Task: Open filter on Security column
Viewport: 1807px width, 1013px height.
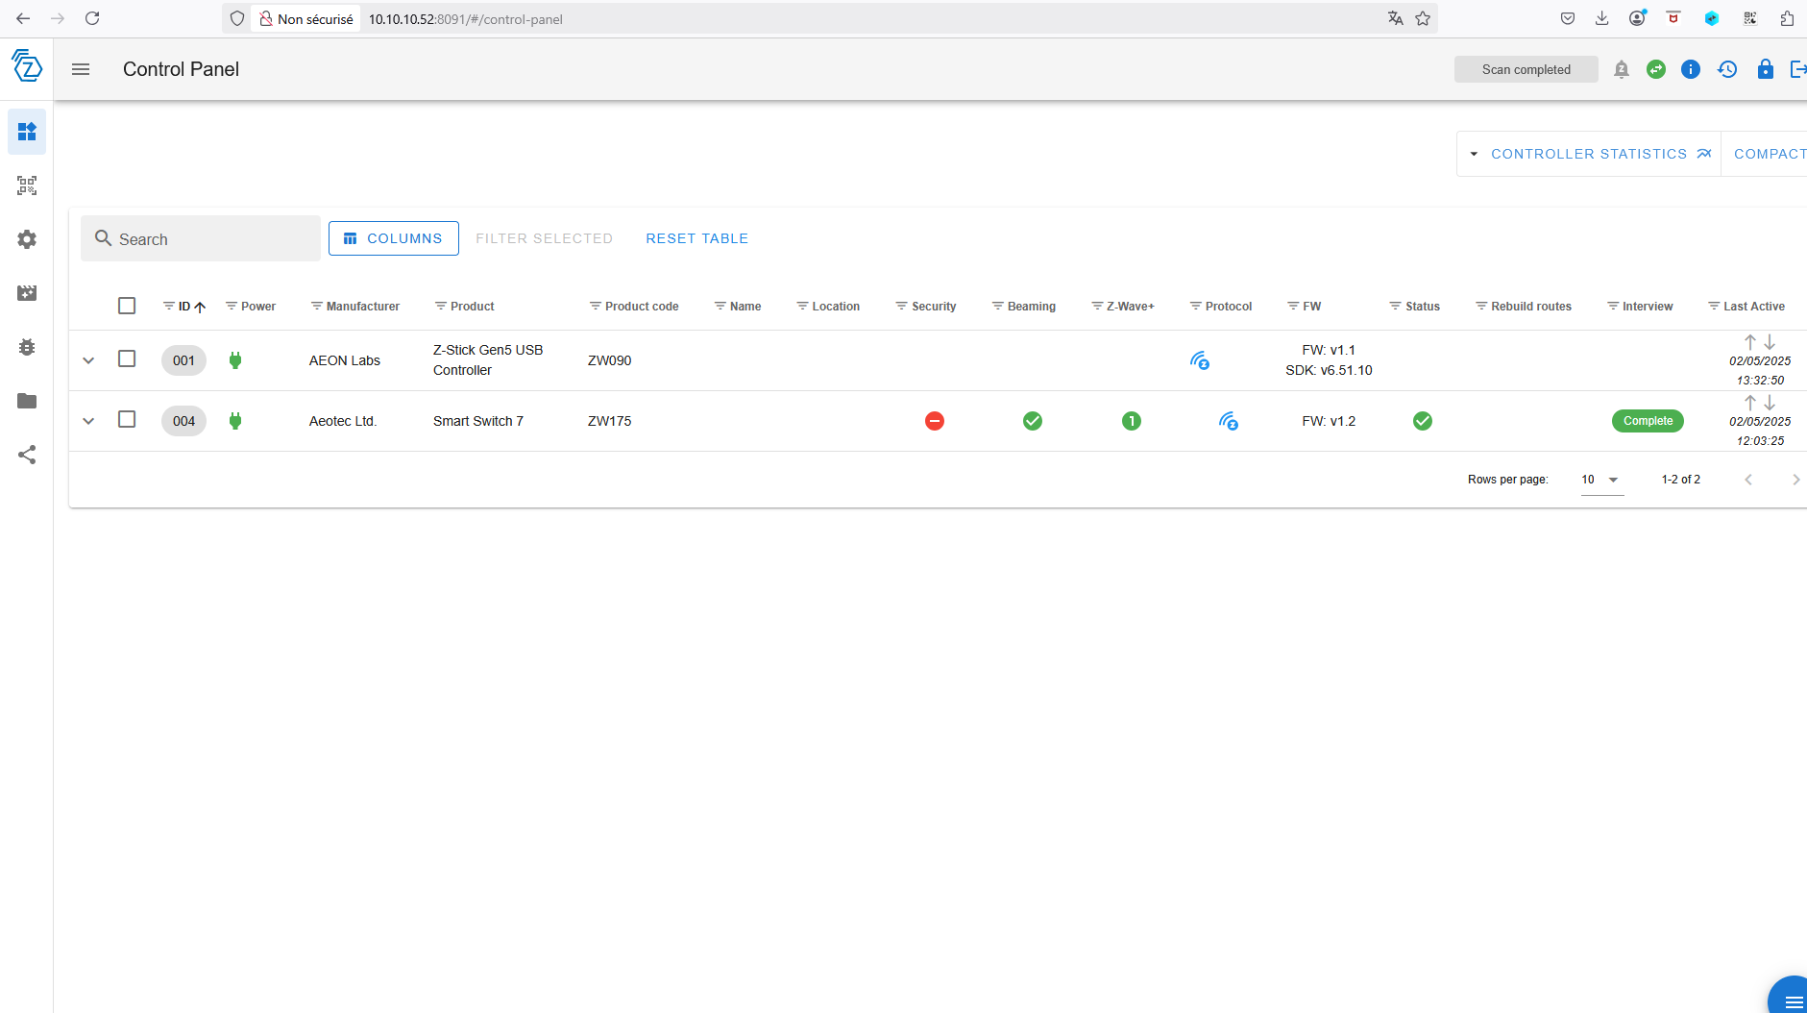Action: pos(901,306)
